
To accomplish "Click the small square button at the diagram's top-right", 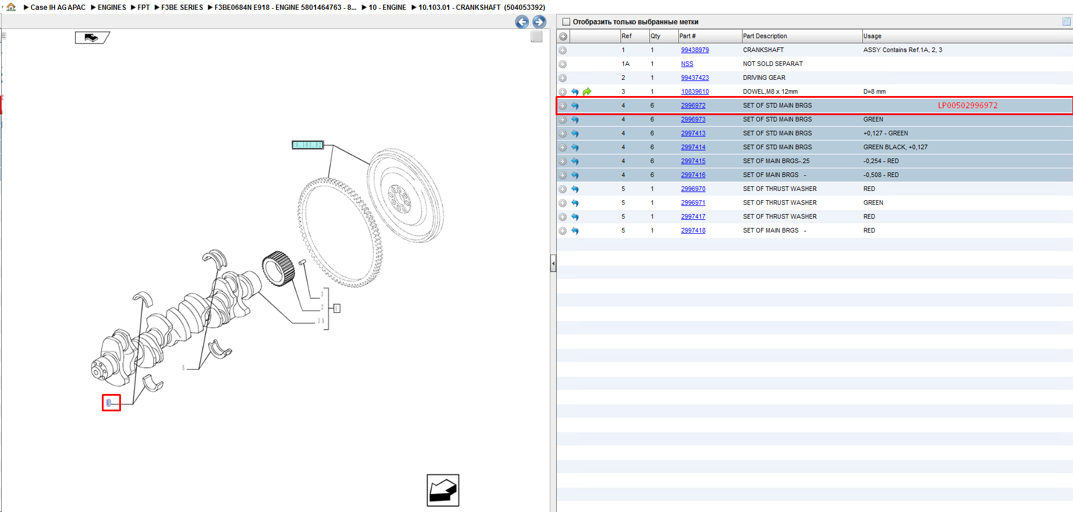I will (x=536, y=36).
